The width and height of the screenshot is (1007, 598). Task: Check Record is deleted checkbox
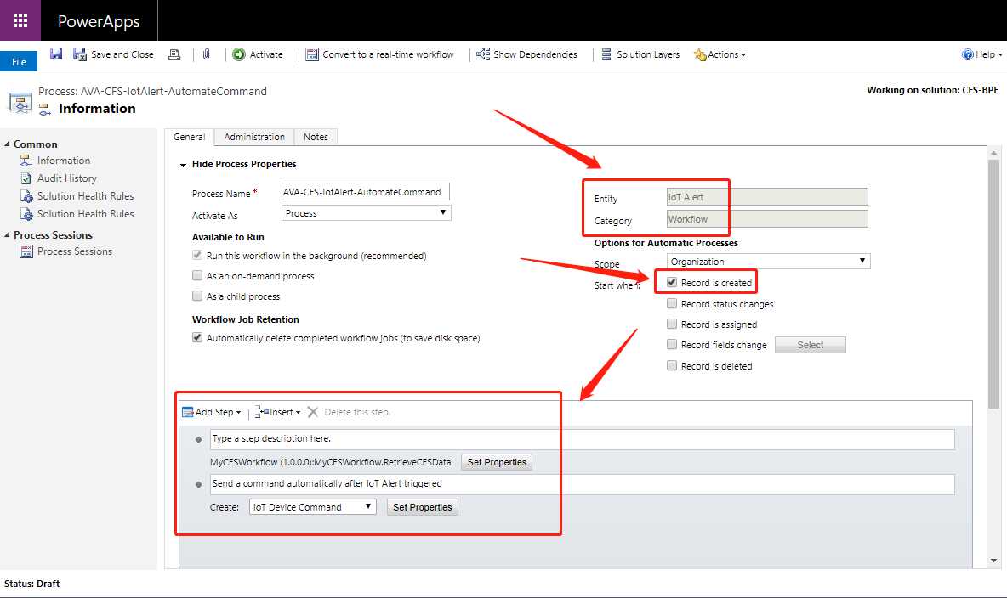tap(672, 366)
